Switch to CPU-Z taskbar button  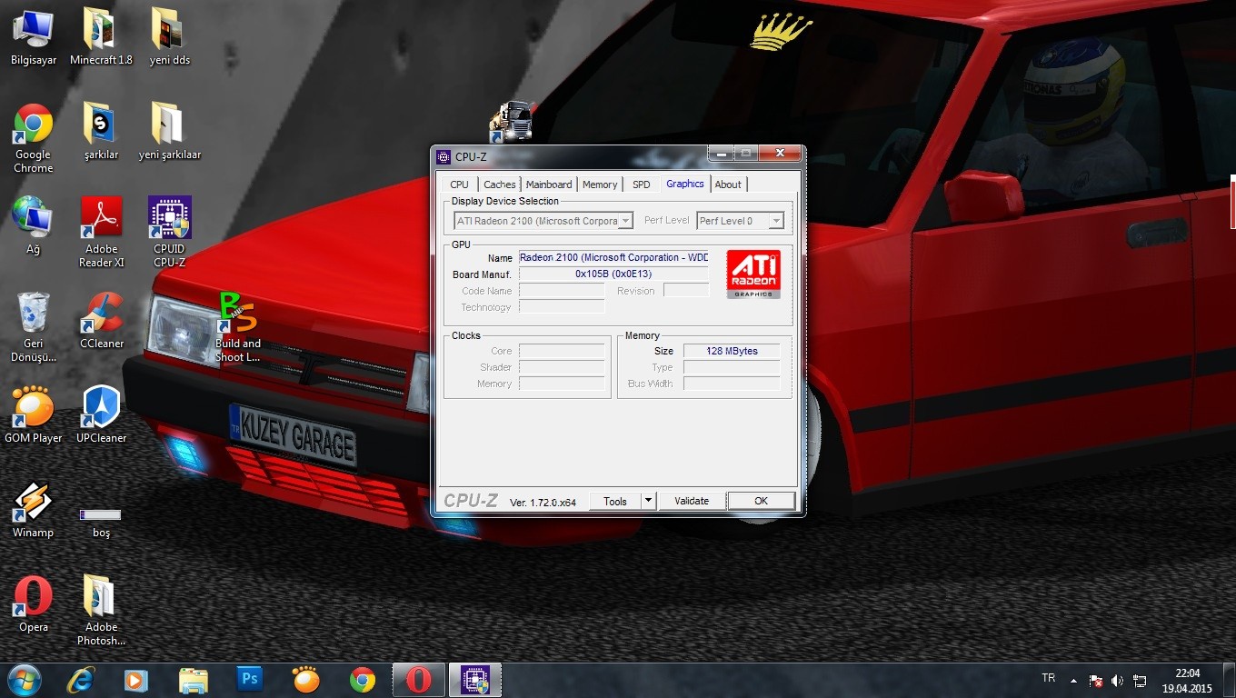[475, 680]
